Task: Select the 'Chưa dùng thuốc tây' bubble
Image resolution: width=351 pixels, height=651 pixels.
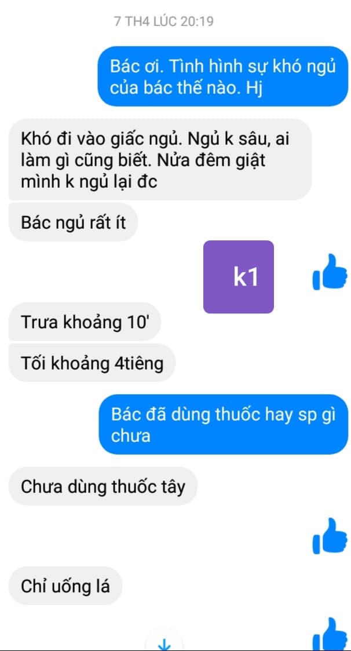Action: point(103,486)
